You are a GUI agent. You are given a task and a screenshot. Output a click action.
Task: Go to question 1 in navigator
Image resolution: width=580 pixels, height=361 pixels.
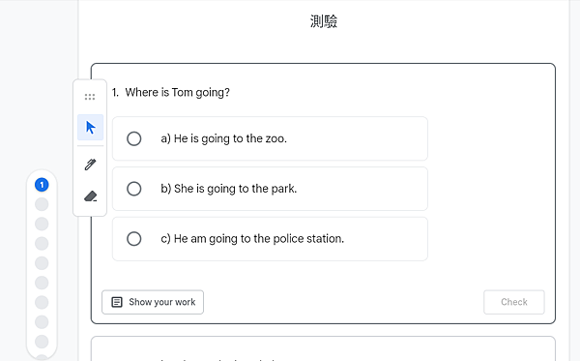[42, 185]
